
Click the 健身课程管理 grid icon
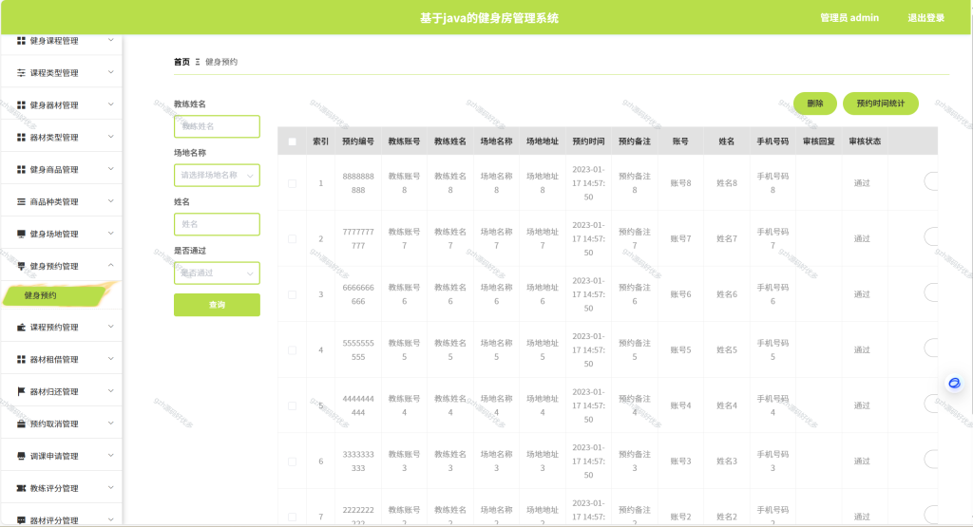[x=21, y=40]
